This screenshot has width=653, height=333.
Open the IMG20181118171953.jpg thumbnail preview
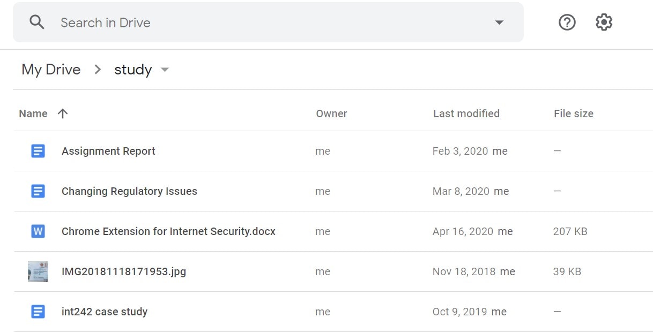pyautogui.click(x=38, y=271)
